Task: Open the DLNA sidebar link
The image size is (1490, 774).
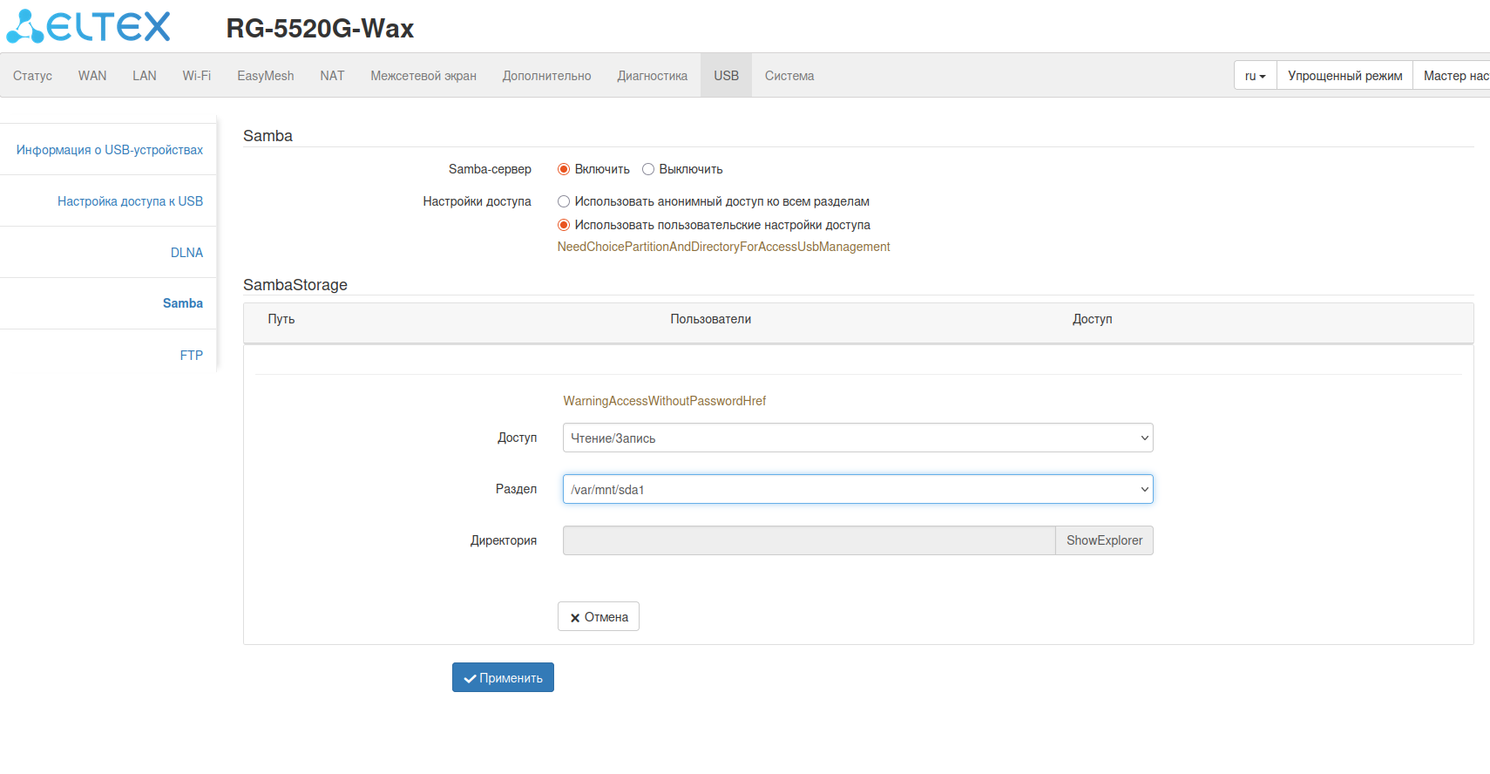Action: click(186, 253)
